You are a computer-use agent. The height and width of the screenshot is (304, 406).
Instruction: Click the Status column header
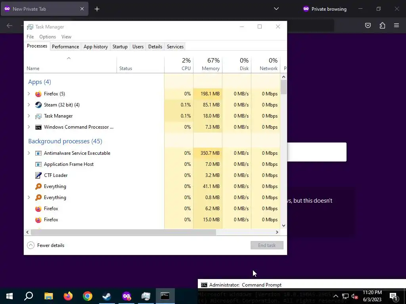(141, 64)
